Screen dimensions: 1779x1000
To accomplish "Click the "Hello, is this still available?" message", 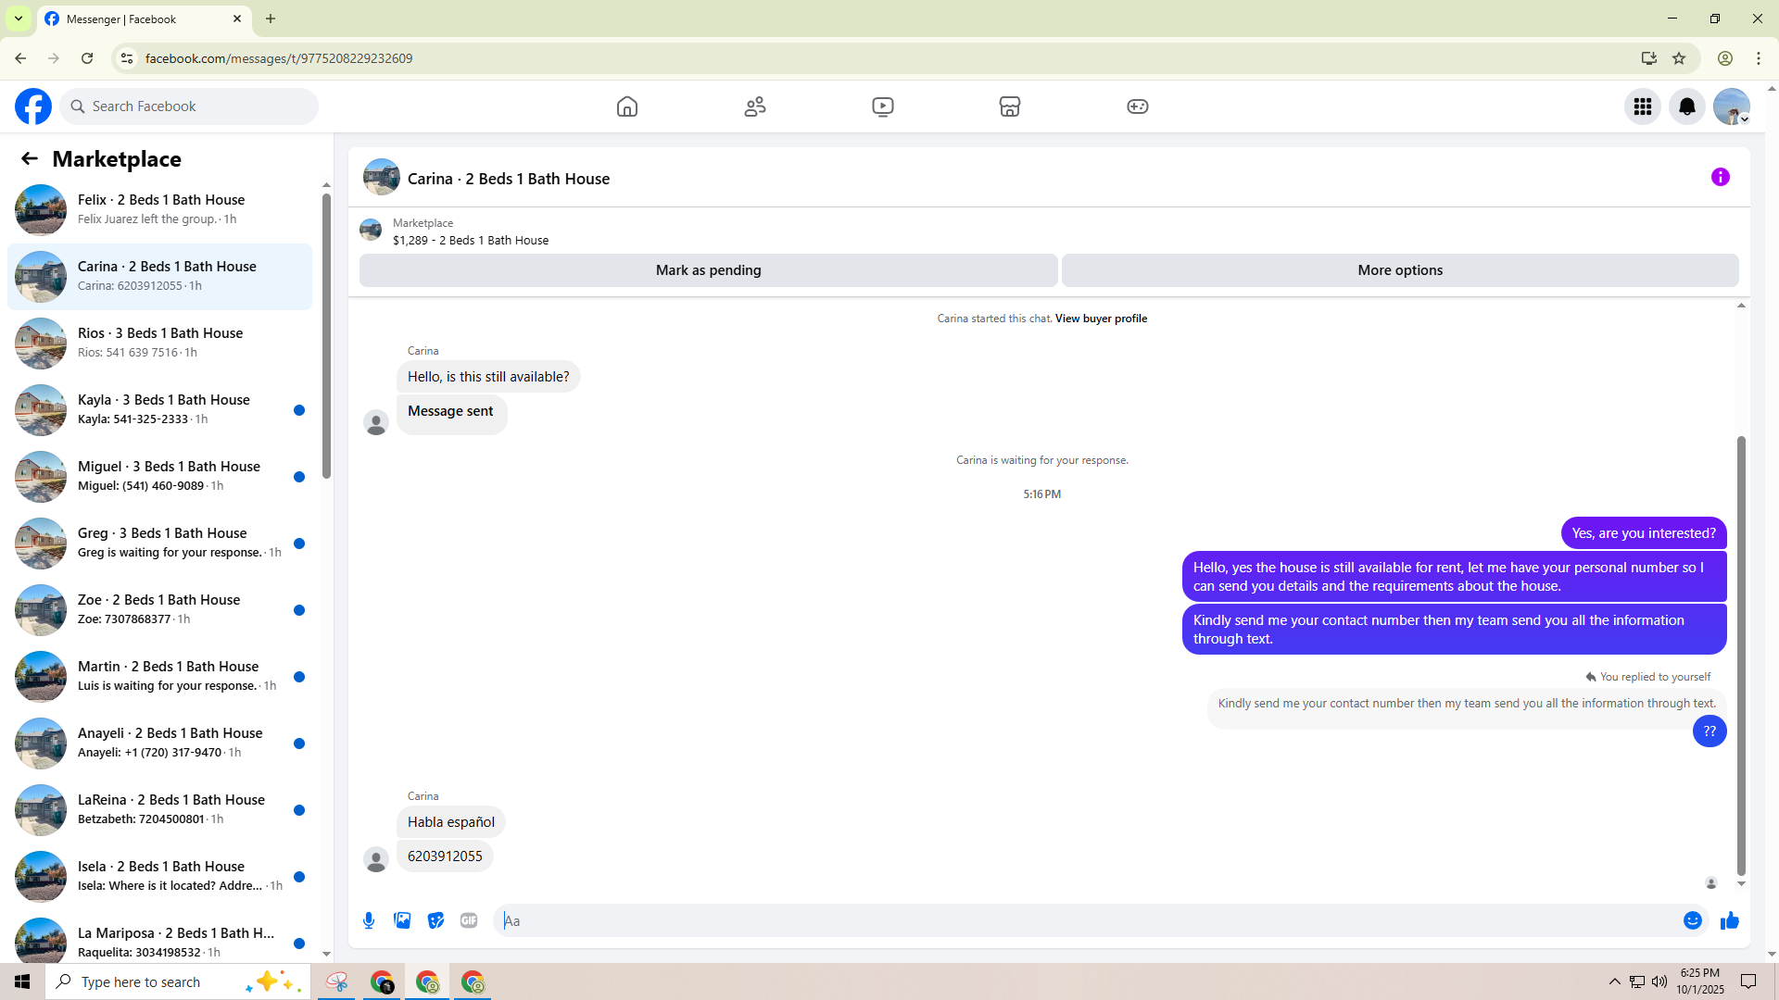I will coord(488,377).
